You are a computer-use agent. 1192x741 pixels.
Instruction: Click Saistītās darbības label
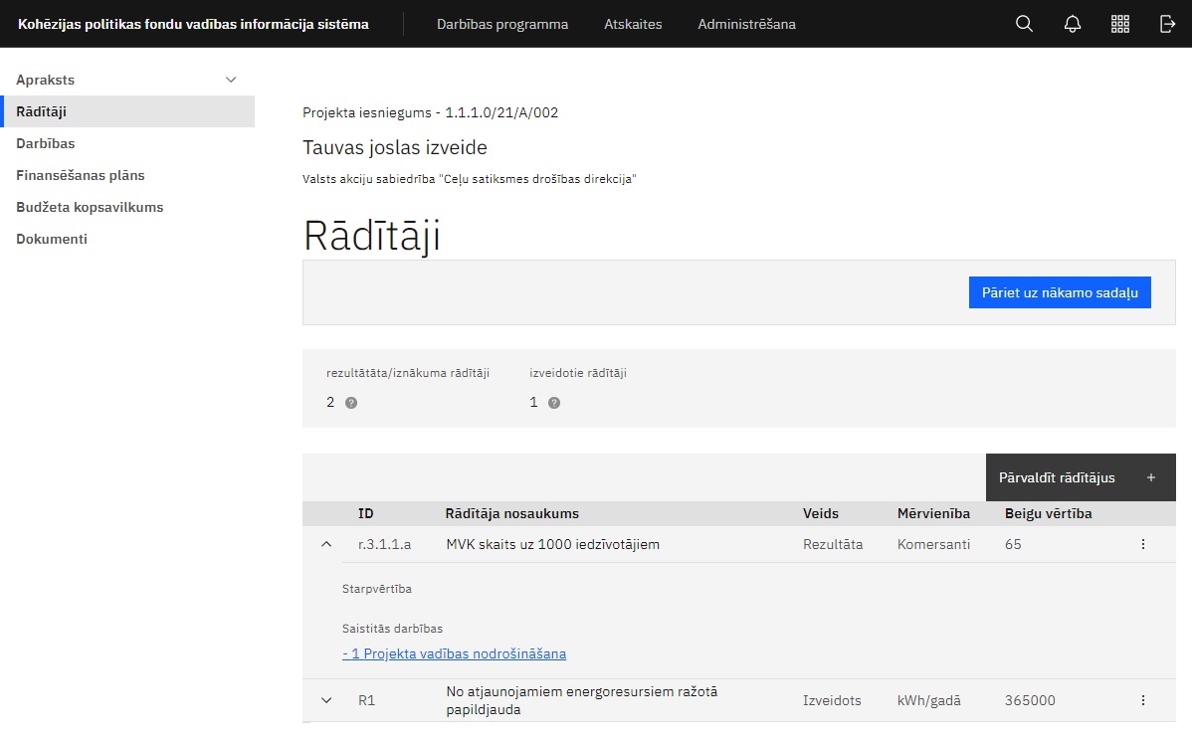[x=392, y=629]
